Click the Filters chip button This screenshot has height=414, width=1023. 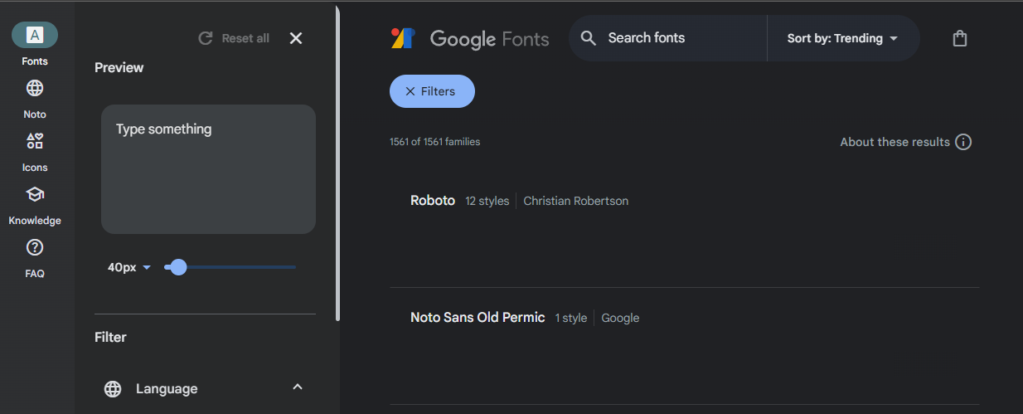pyautogui.click(x=432, y=91)
